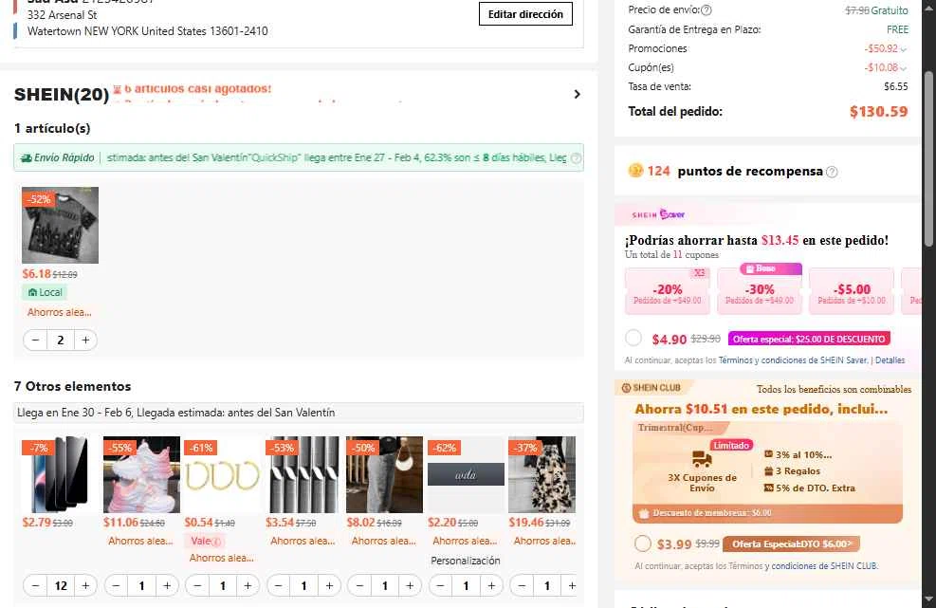Increase quantity of the $0.54 earrings
This screenshot has width=936, height=608.
tap(248, 586)
